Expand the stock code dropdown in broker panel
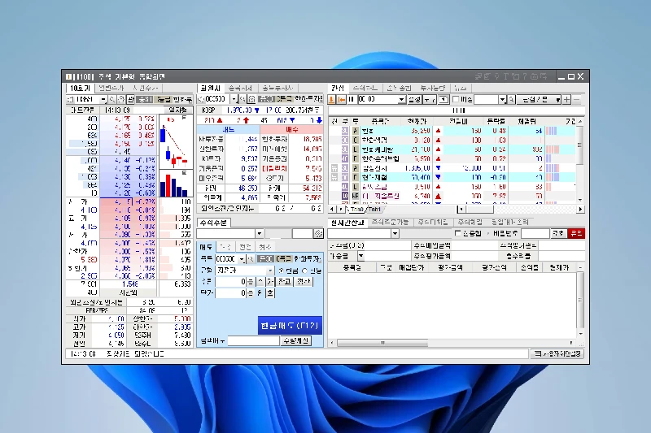The image size is (651, 433). [x=234, y=99]
